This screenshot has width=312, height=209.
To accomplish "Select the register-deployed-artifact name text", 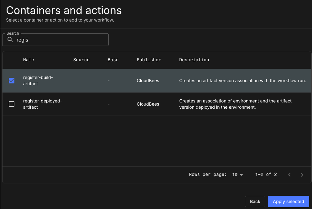I will tap(42, 104).
